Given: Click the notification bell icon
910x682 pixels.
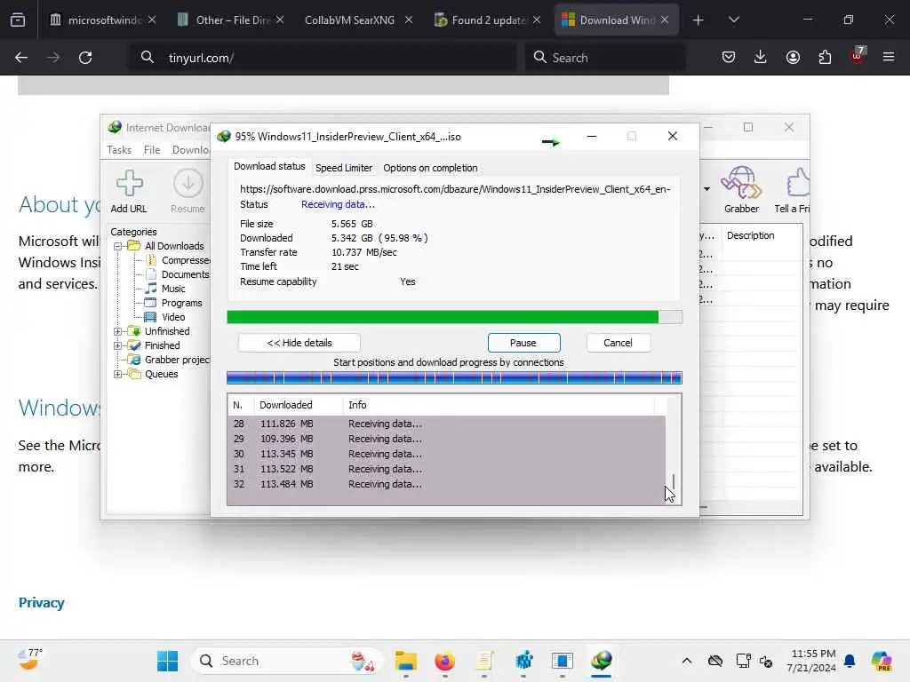Looking at the screenshot, I should [850, 661].
